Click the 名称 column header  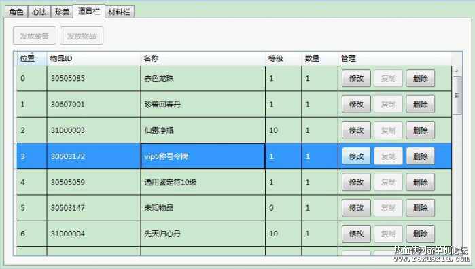(x=203, y=58)
